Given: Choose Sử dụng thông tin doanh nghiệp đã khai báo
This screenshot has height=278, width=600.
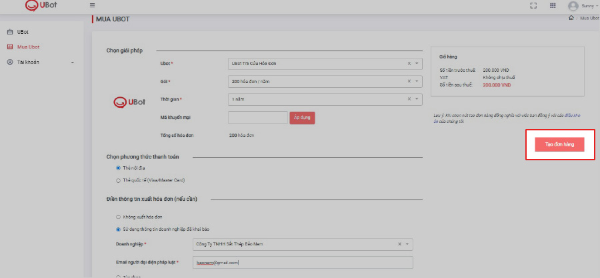Looking at the screenshot, I should pyautogui.click(x=118, y=229).
